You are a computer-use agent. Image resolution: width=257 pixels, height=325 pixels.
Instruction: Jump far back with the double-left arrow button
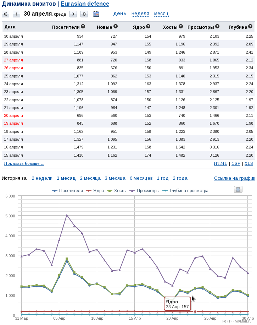click(x=5, y=14)
